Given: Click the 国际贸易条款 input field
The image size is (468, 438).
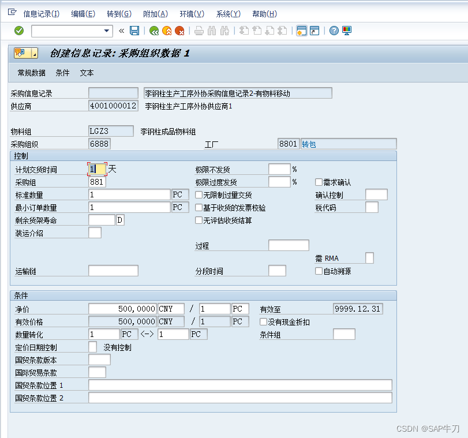Looking at the screenshot, I should [x=98, y=372].
